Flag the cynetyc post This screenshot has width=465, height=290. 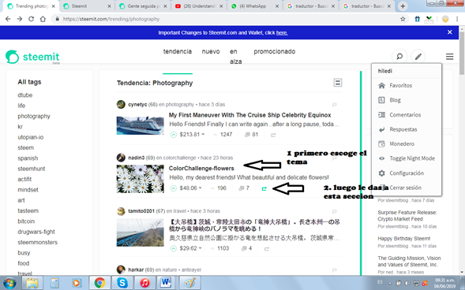334,105
